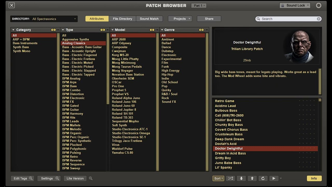Step to previous patch with up arrow
This screenshot has height=187, width=332.
[x=252, y=178]
